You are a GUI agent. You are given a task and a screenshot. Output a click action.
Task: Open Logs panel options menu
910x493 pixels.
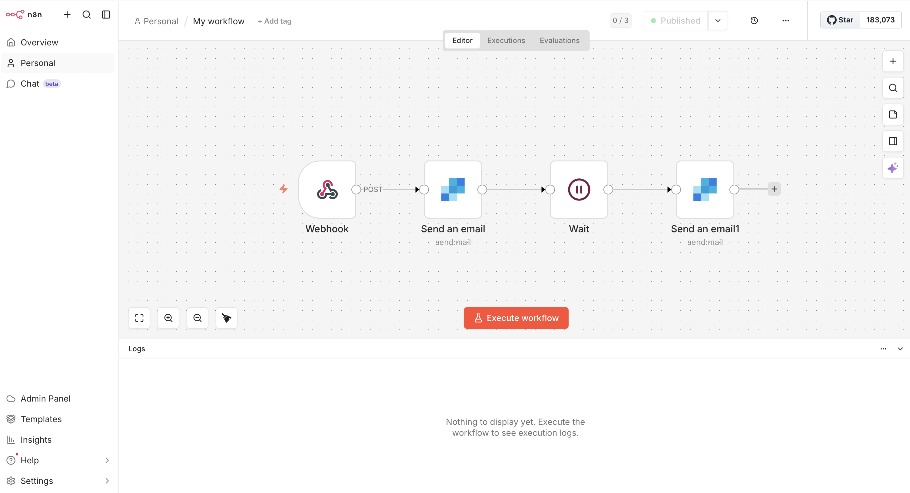coord(883,349)
